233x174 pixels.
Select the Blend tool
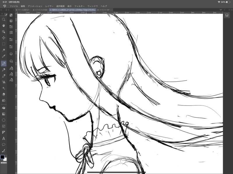coord(3,100)
